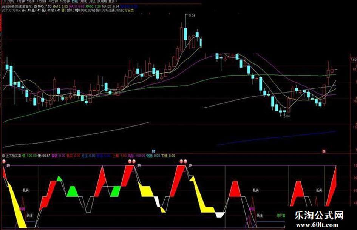The height and width of the screenshot is (230, 357).
Task: Click the 慢: 66.67 indicator value
Action: point(44,156)
